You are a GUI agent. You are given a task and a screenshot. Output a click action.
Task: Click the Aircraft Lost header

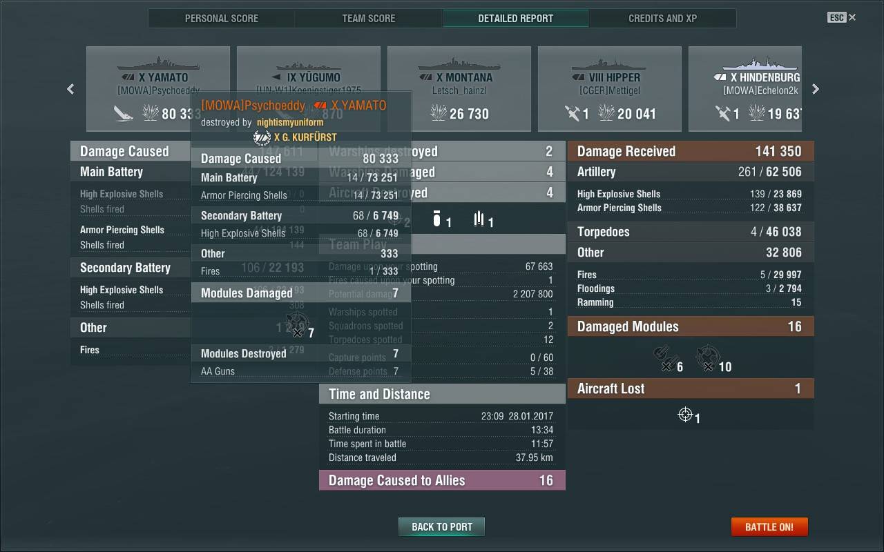691,388
